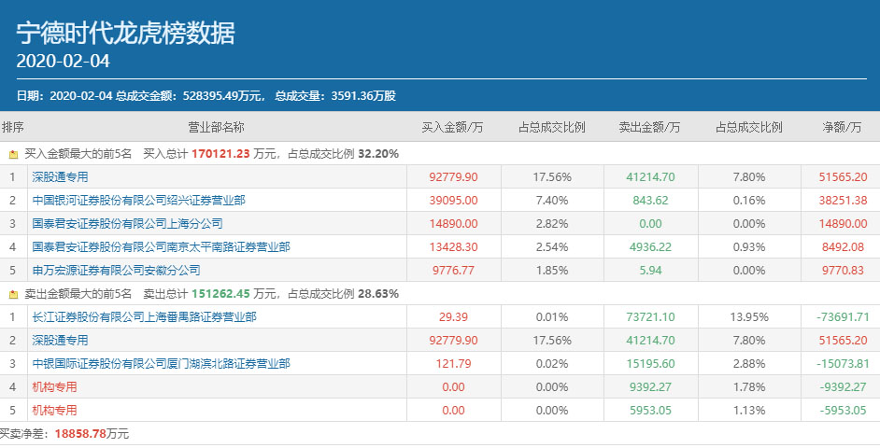
Task: Open 中国银河证券绍兴证券营业部 link
Action: point(139,201)
